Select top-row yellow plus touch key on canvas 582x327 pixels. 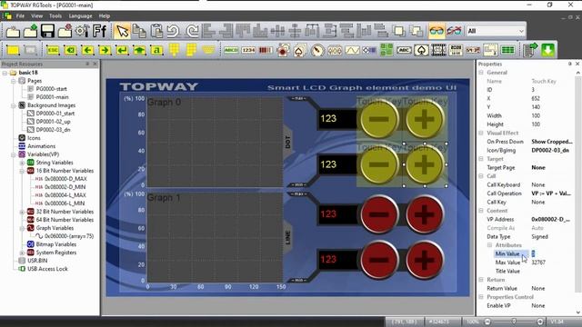[x=425, y=119]
